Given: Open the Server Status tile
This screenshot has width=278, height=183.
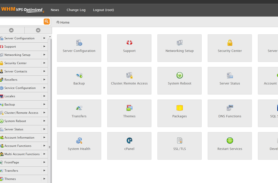Looking at the screenshot, I should pyautogui.click(x=230, y=81).
